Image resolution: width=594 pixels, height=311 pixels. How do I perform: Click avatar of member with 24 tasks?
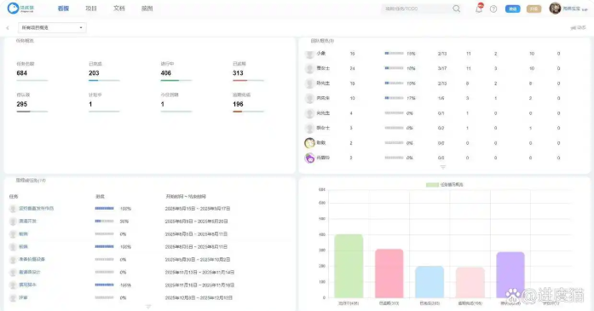tap(309, 68)
